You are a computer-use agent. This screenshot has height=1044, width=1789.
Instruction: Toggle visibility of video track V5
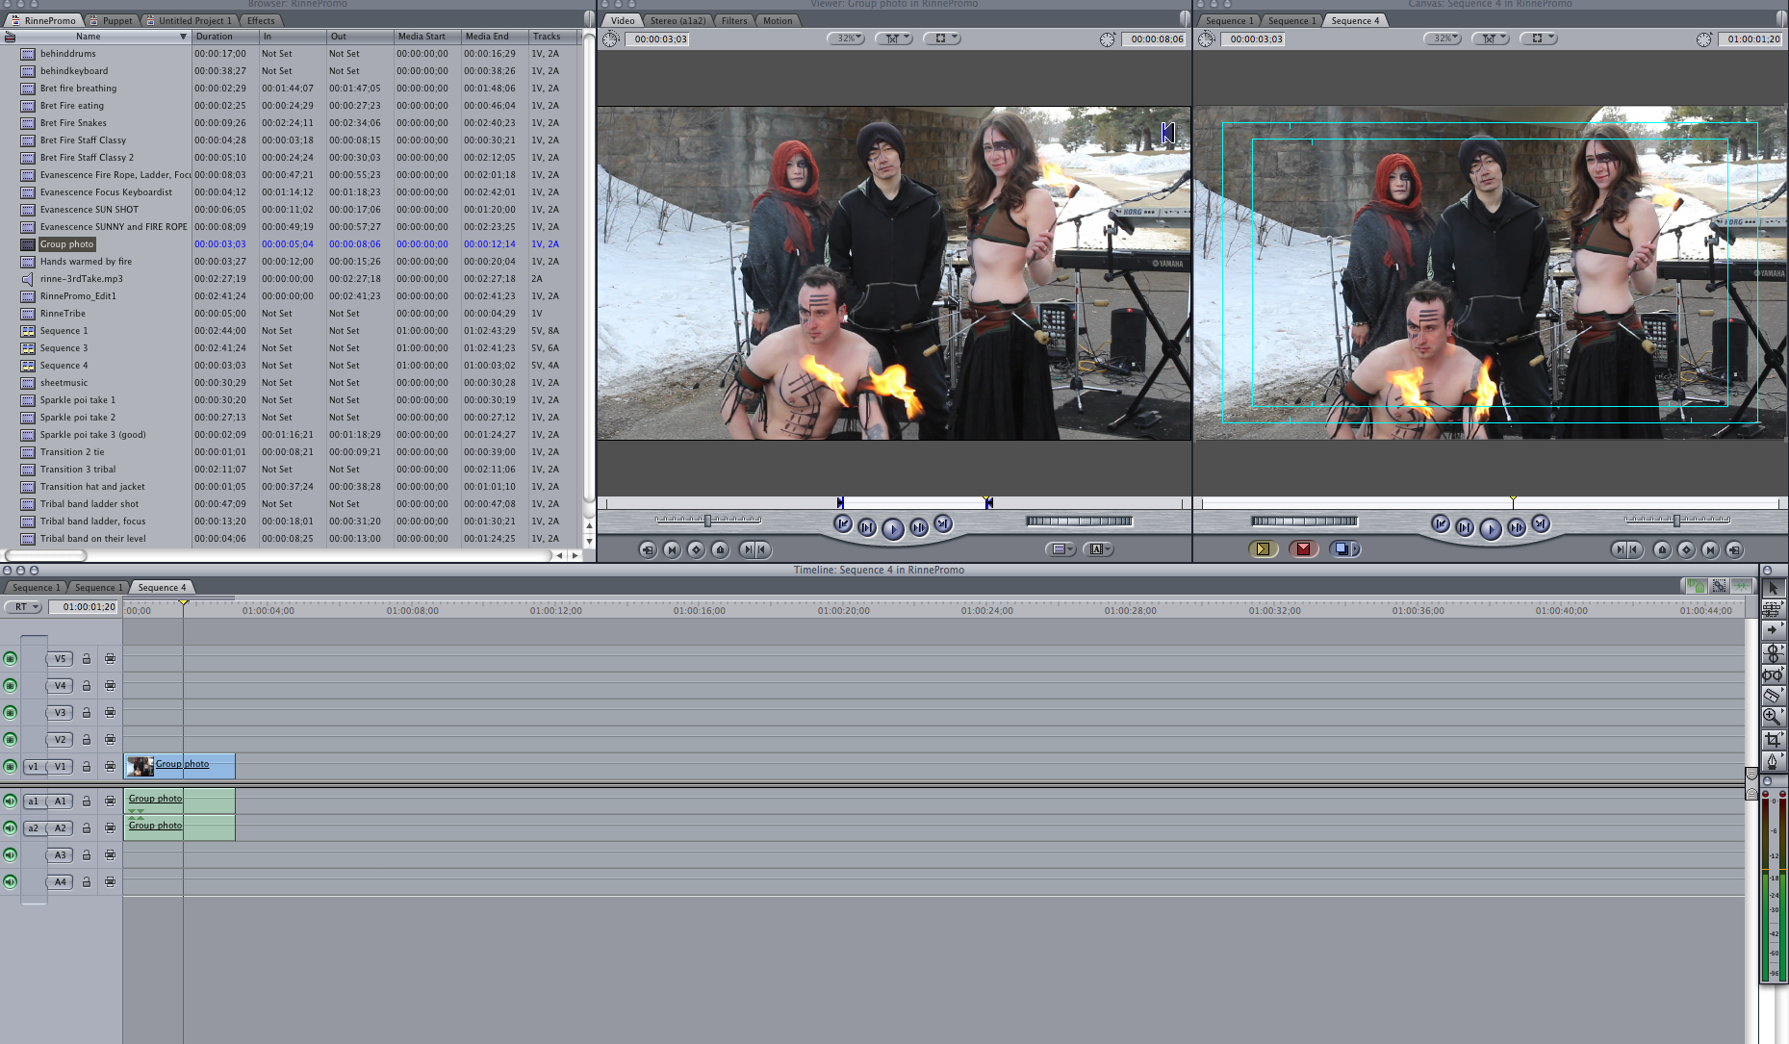(10, 659)
